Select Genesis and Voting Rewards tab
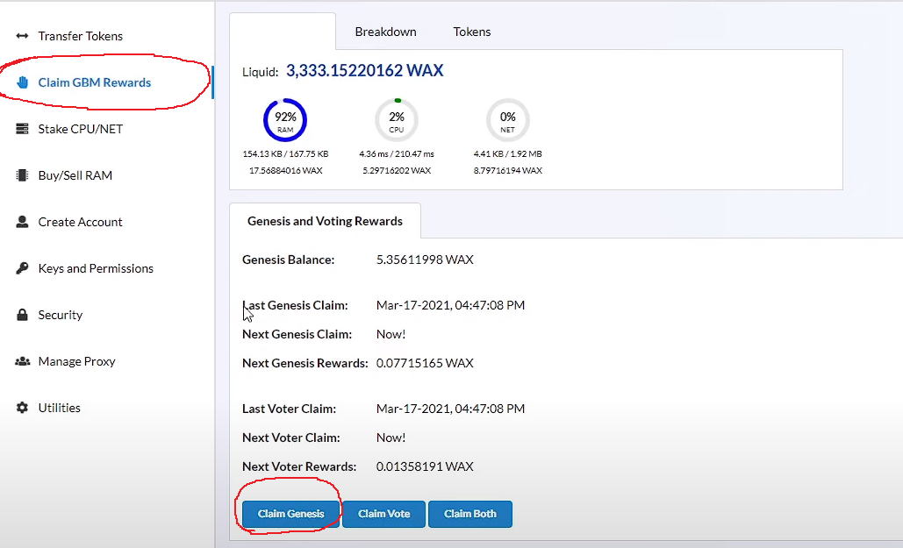903x548 pixels. [x=325, y=221]
